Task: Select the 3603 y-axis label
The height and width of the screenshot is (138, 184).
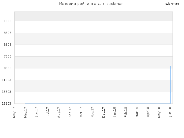Action: point(8,33)
